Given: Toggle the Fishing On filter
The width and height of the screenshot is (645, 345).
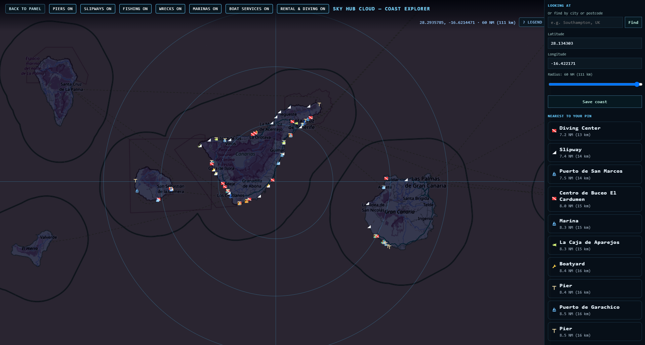Looking at the screenshot, I should click(135, 9).
